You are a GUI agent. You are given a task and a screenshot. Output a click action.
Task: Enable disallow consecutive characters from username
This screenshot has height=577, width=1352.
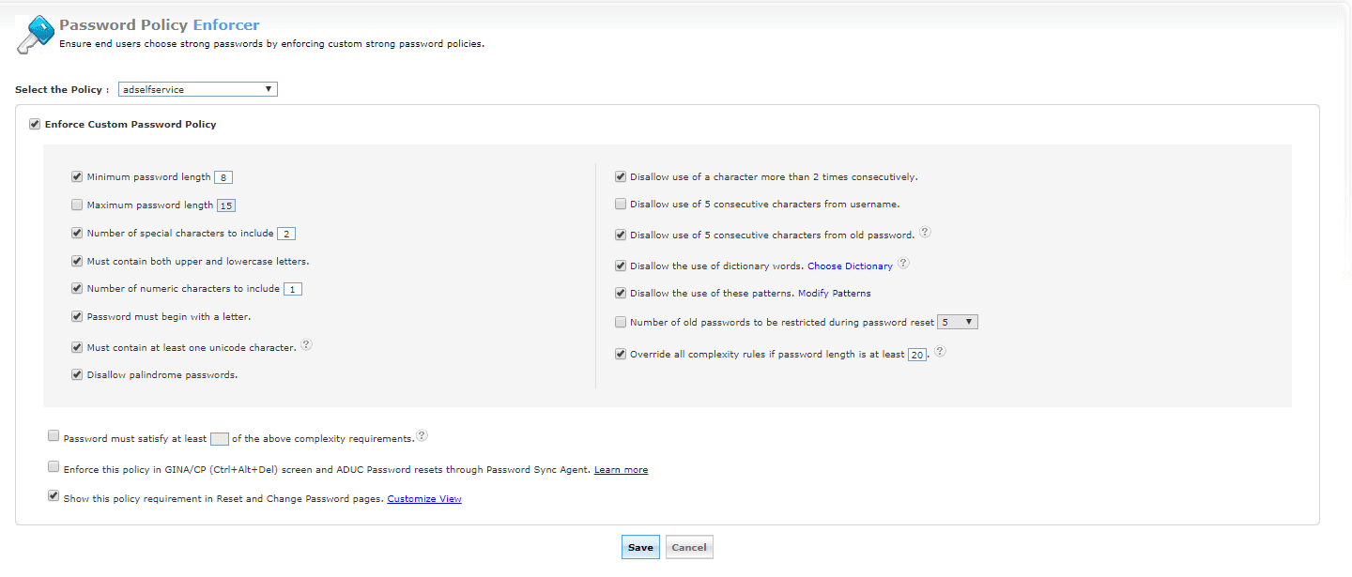tap(621, 204)
